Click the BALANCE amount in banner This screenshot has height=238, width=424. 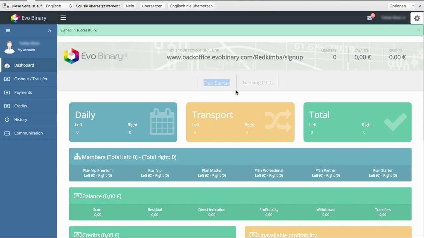tap(363, 57)
